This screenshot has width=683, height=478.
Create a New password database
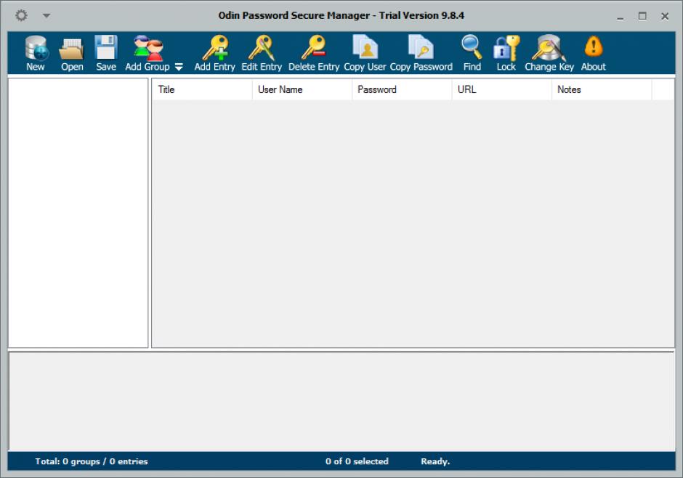pyautogui.click(x=36, y=54)
